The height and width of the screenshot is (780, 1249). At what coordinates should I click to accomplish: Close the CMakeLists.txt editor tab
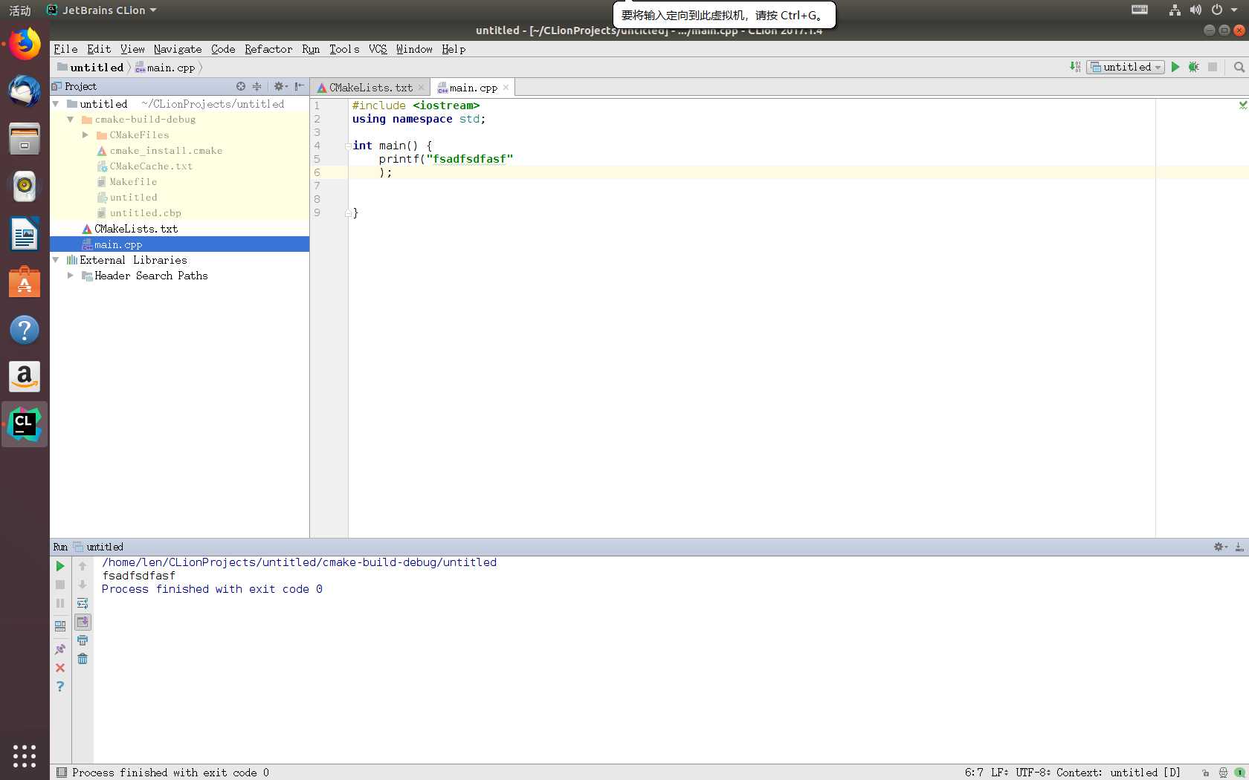click(x=421, y=87)
